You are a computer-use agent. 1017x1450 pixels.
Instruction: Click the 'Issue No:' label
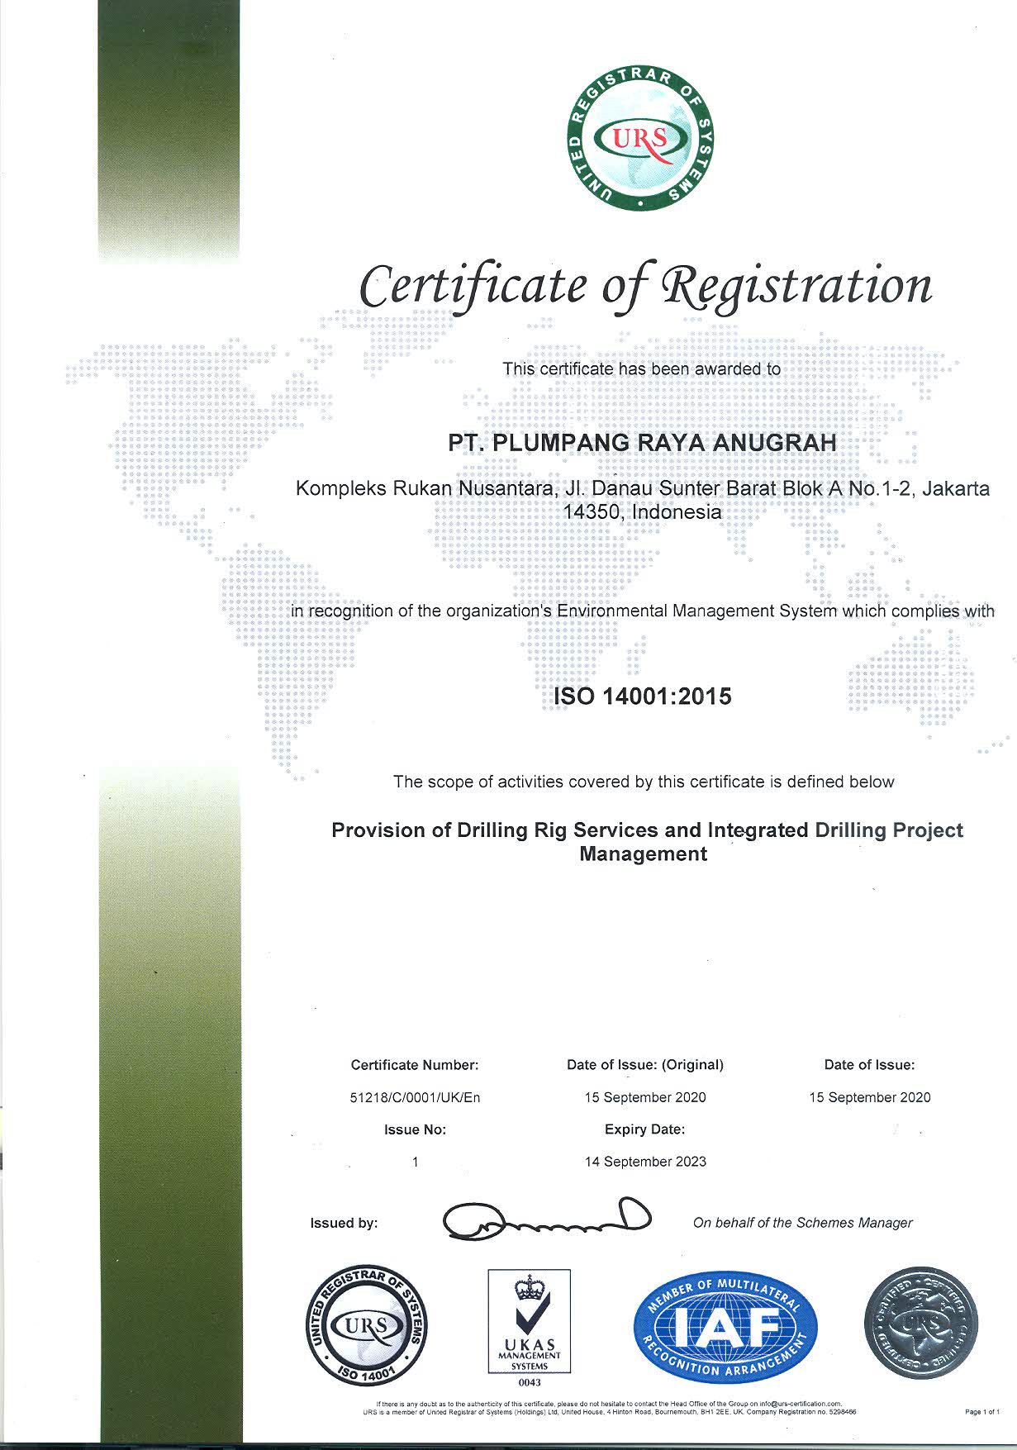pyautogui.click(x=415, y=1129)
